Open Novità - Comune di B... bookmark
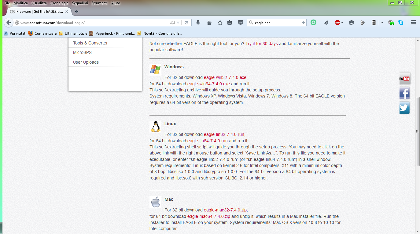 160,33
